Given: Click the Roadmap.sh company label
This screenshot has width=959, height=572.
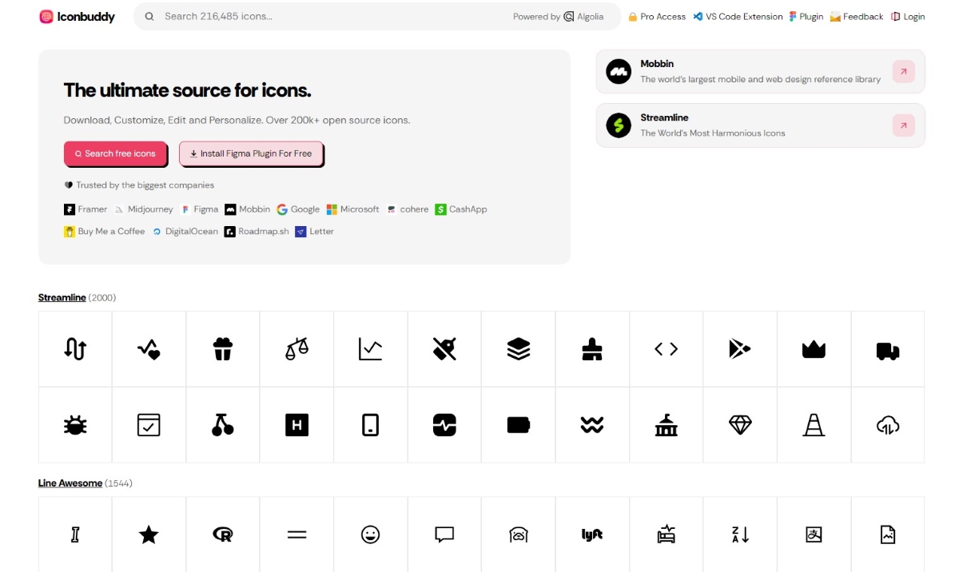Looking at the screenshot, I should [257, 232].
